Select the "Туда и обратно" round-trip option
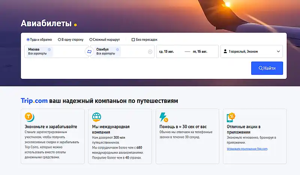 (39, 40)
